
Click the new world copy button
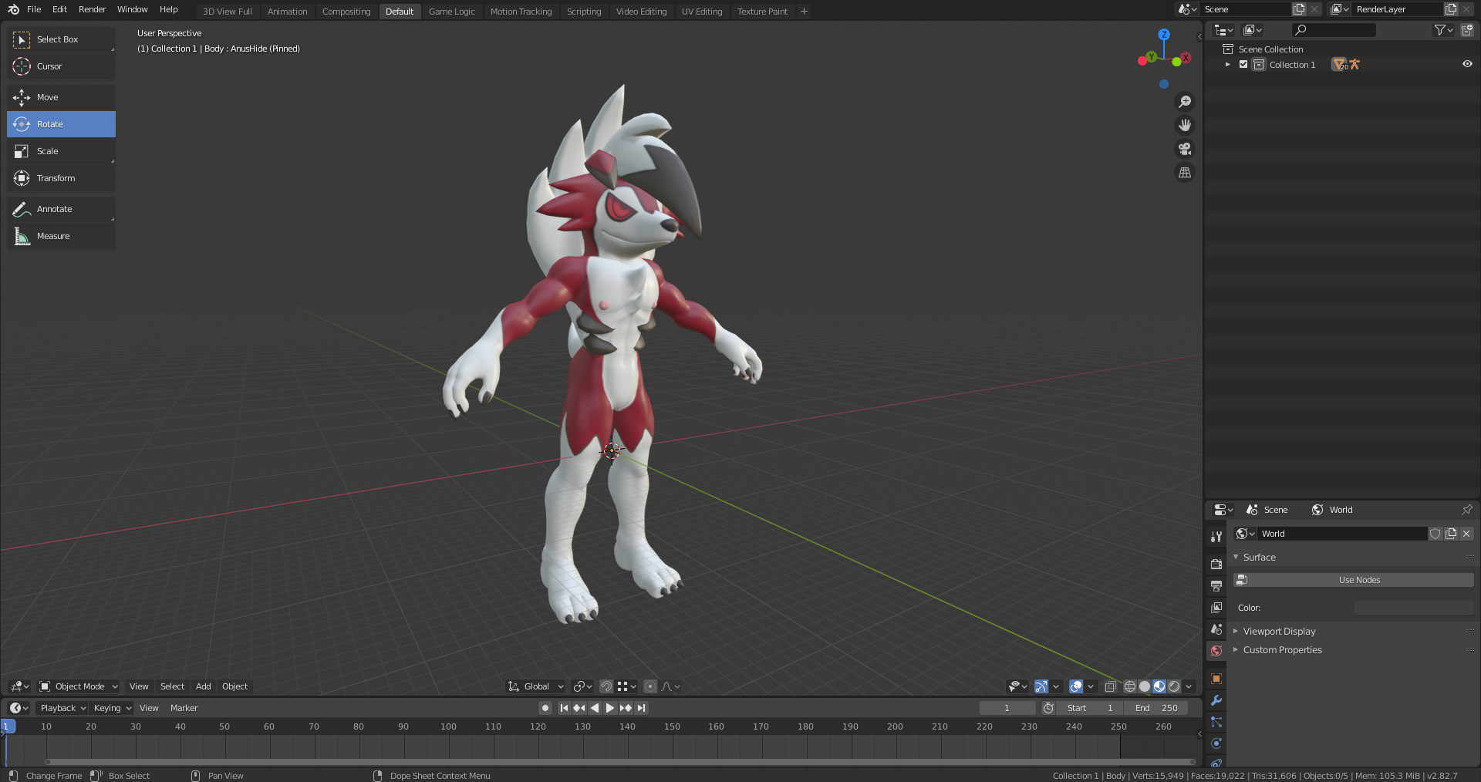1451,534
